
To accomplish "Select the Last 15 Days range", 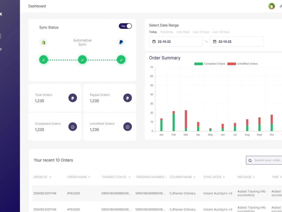I will 201,32.
